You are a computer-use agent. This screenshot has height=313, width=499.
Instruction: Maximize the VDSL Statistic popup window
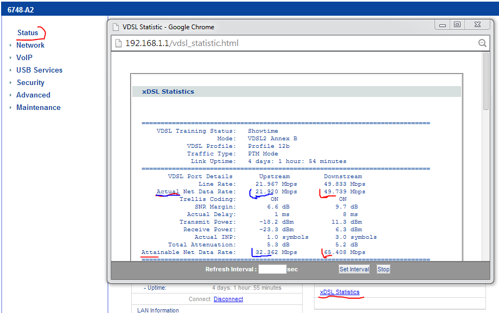point(457,25)
